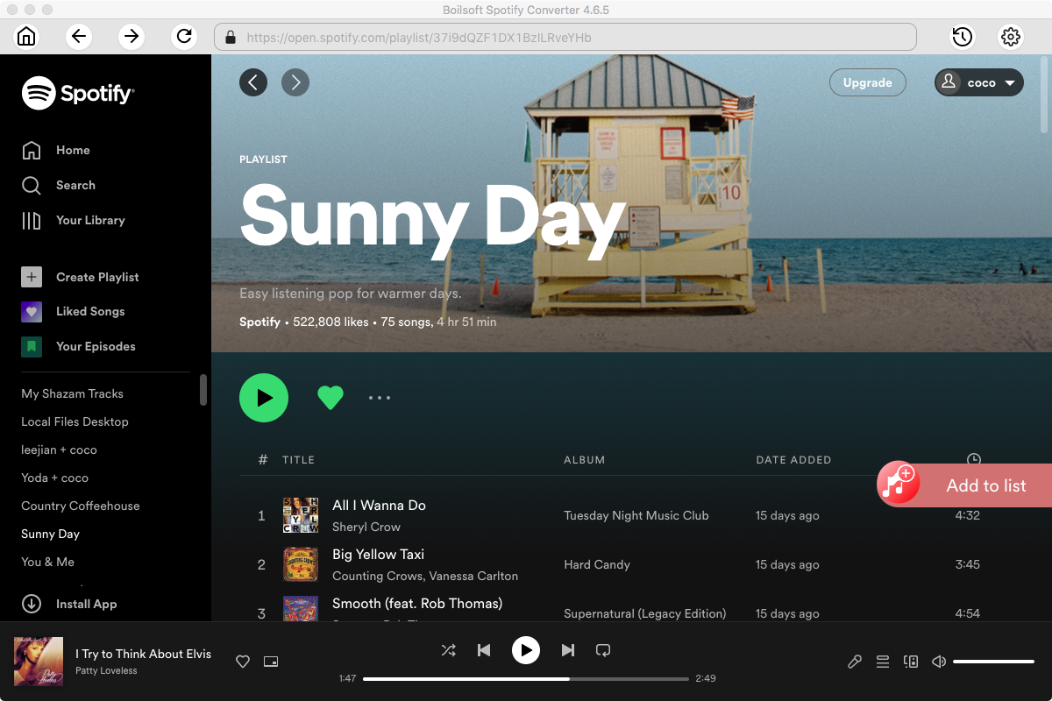Click the All I Wanna Do song title
This screenshot has height=701, width=1052.
pyautogui.click(x=379, y=506)
